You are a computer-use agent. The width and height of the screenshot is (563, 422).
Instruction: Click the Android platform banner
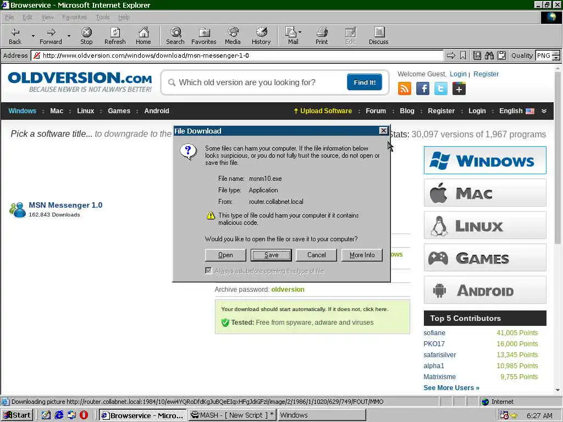tap(485, 290)
